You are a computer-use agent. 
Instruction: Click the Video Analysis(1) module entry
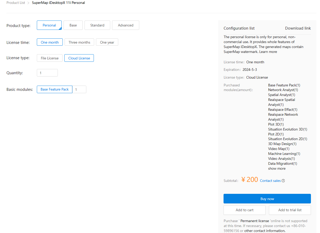point(281,159)
